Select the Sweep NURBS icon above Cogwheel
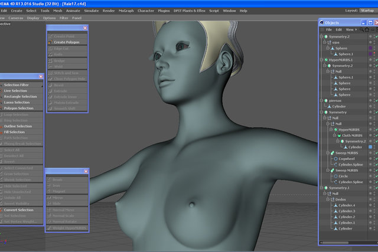This screenshot has height=252, width=378. coord(333,153)
